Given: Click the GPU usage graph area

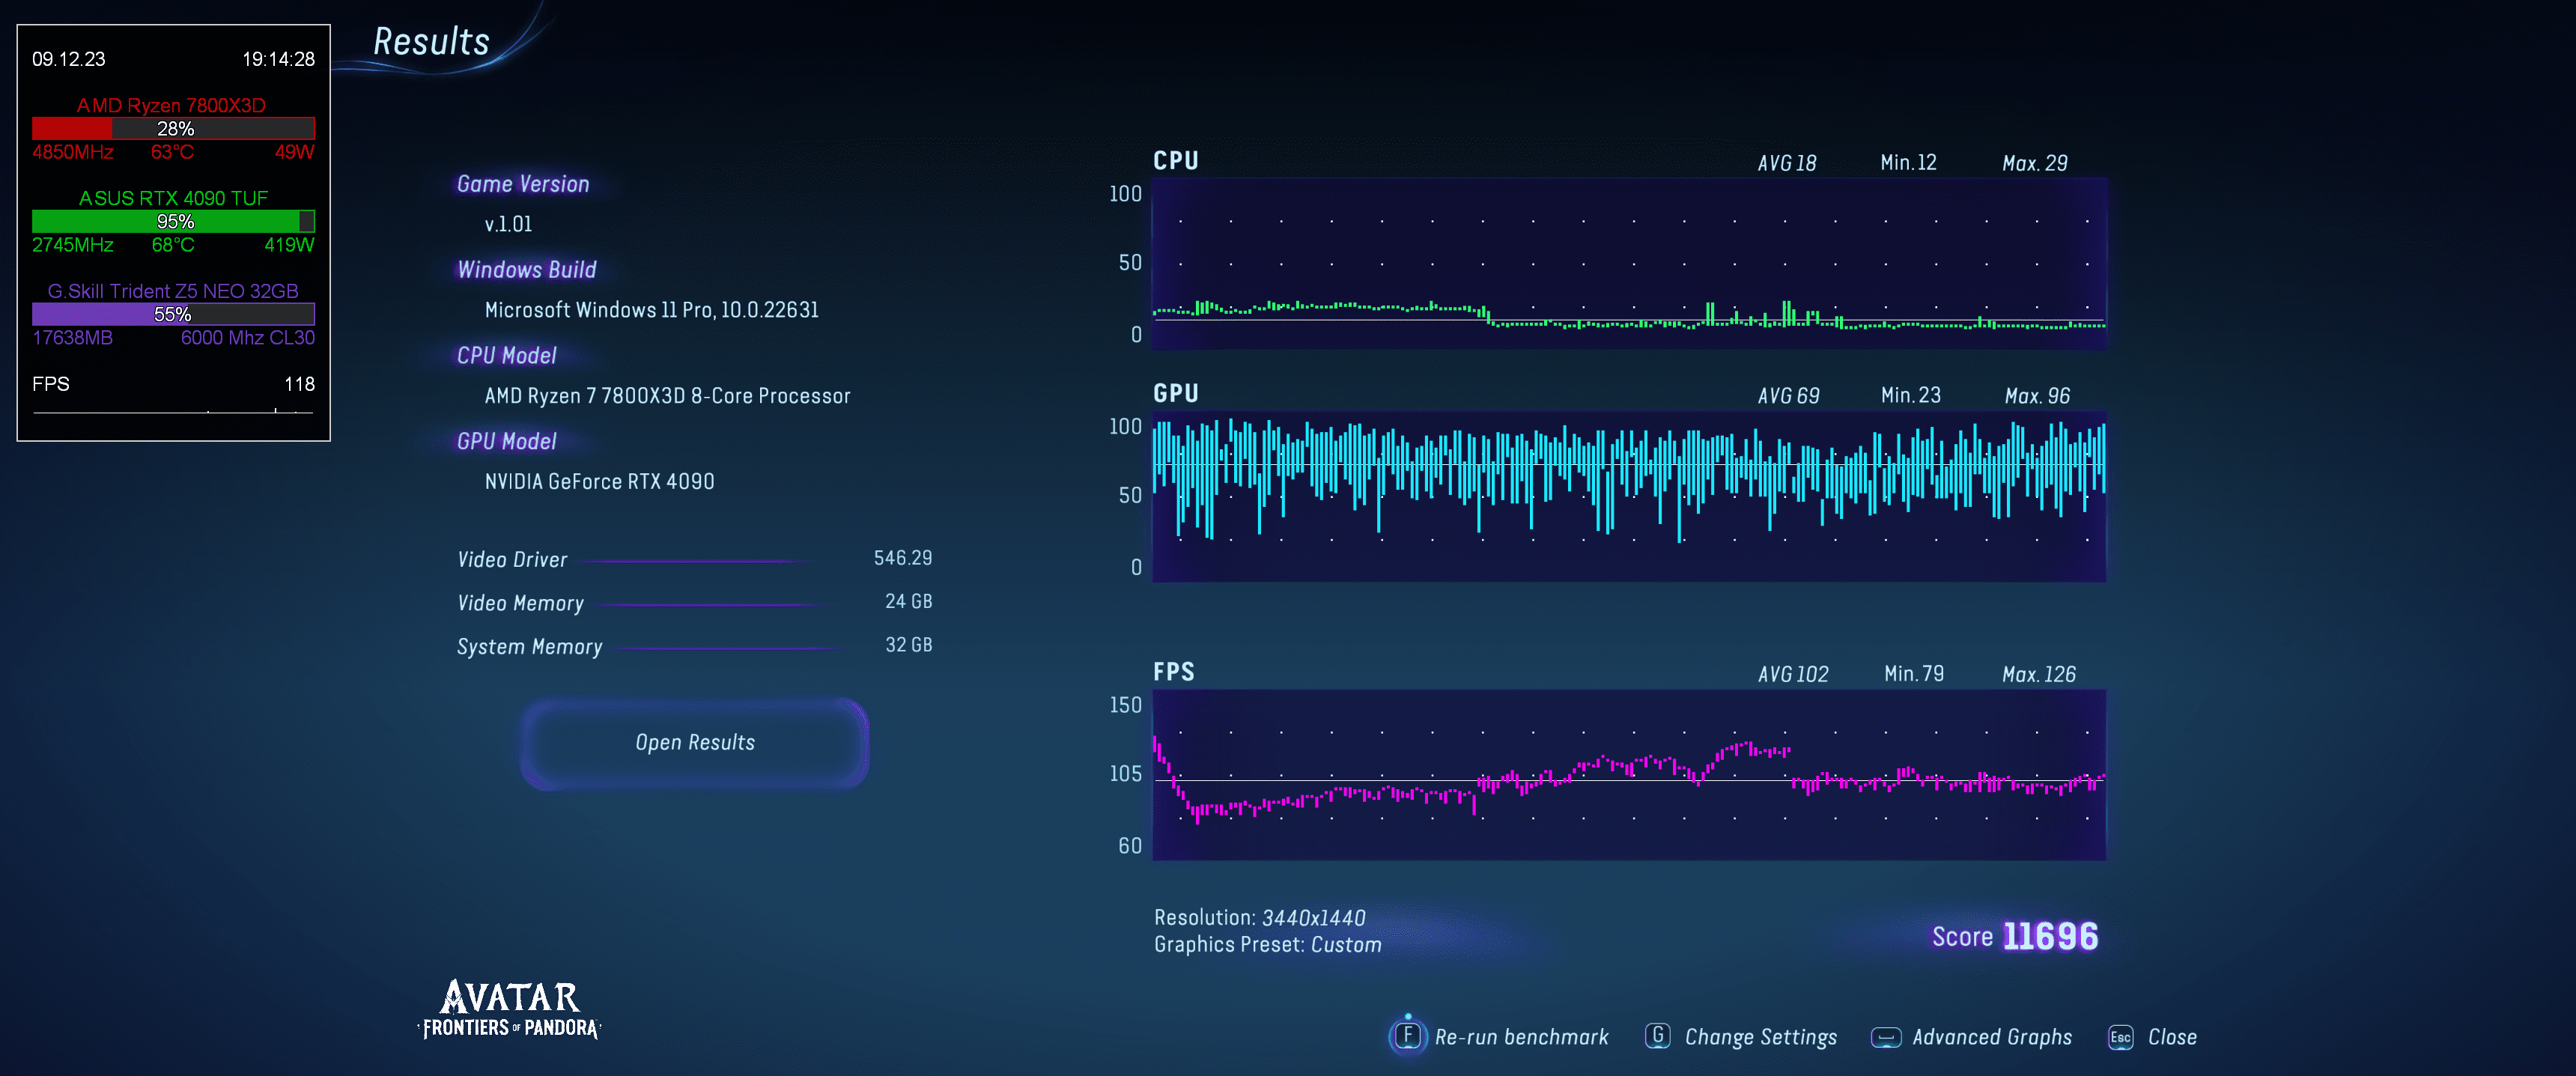Looking at the screenshot, I should coord(1629,497).
